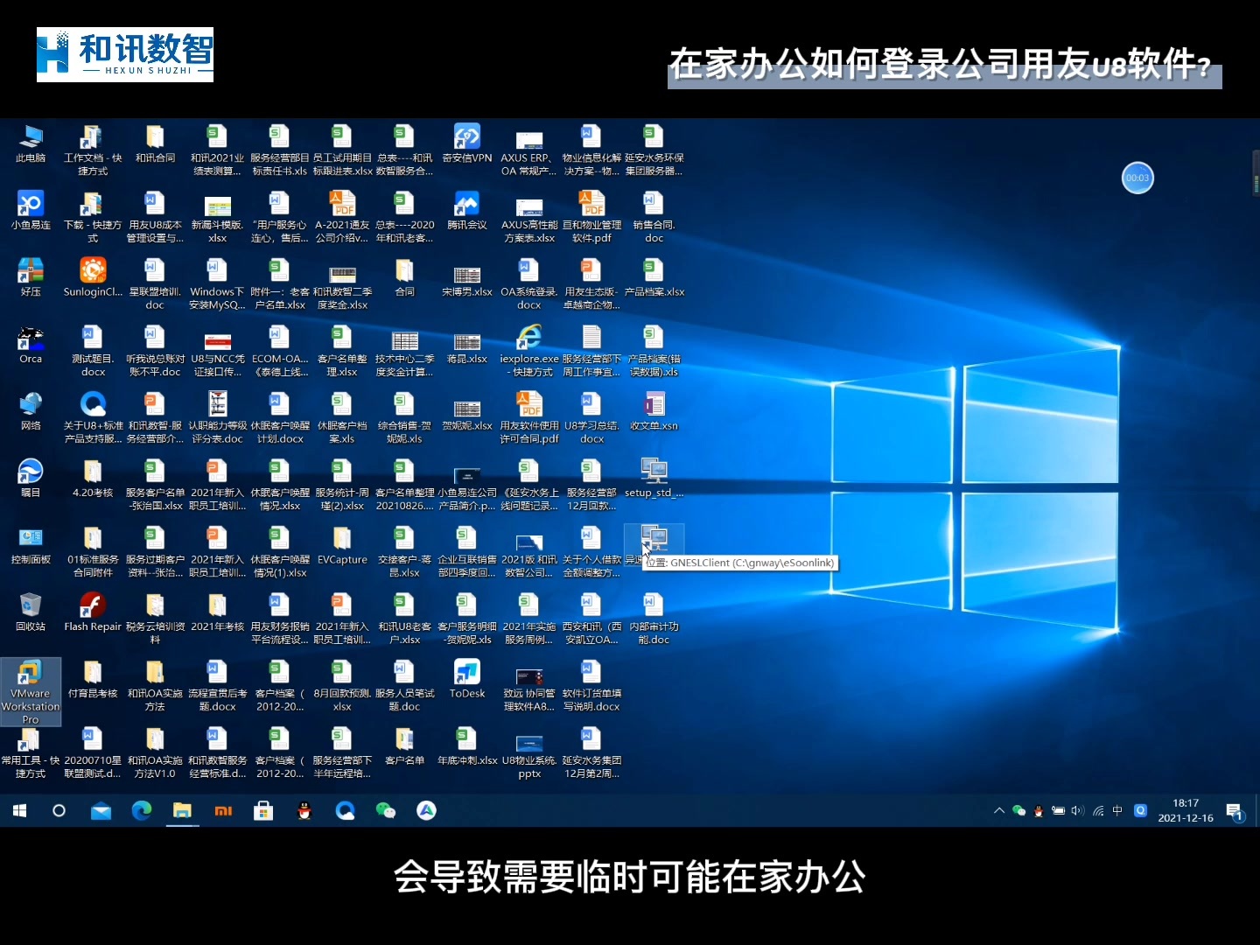The image size is (1260, 945).
Task: Open the EVCapture folder icon
Action: 342,546
